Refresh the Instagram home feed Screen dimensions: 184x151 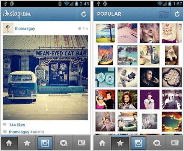coord(83,14)
